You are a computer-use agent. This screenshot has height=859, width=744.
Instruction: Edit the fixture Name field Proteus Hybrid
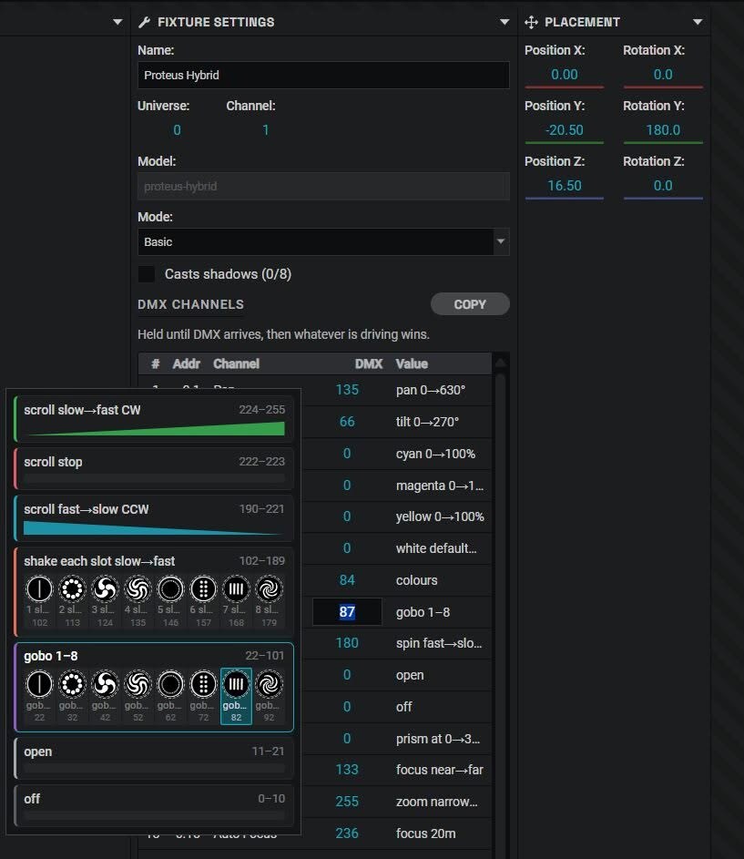323,75
